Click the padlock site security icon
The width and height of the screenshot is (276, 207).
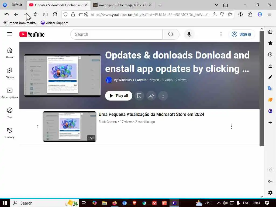[73, 15]
